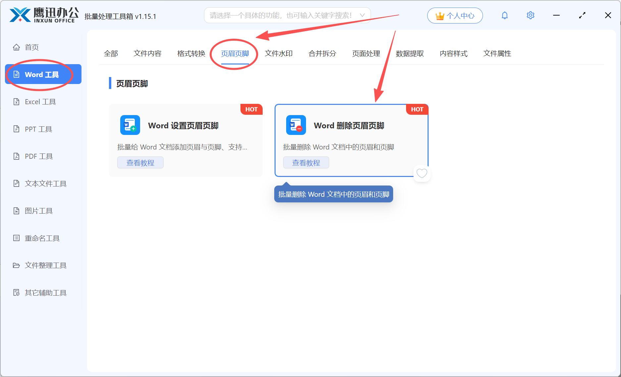Open 文件整理工具 in the sidebar
621x377 pixels.
coord(43,265)
